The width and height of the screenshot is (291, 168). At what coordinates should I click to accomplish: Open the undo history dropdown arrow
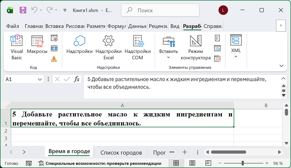click(x=41, y=10)
